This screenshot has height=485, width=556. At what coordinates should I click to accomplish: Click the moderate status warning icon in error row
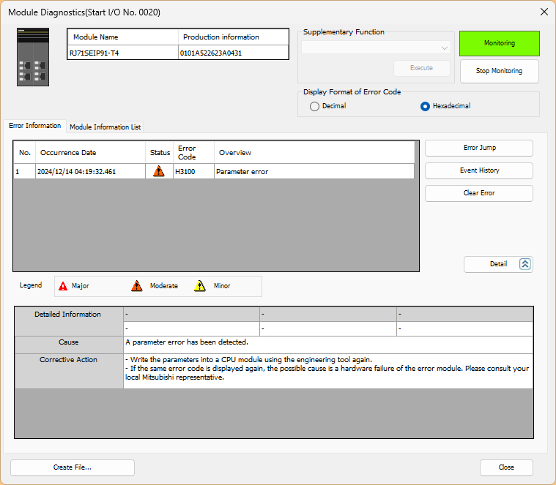pyautogui.click(x=159, y=172)
